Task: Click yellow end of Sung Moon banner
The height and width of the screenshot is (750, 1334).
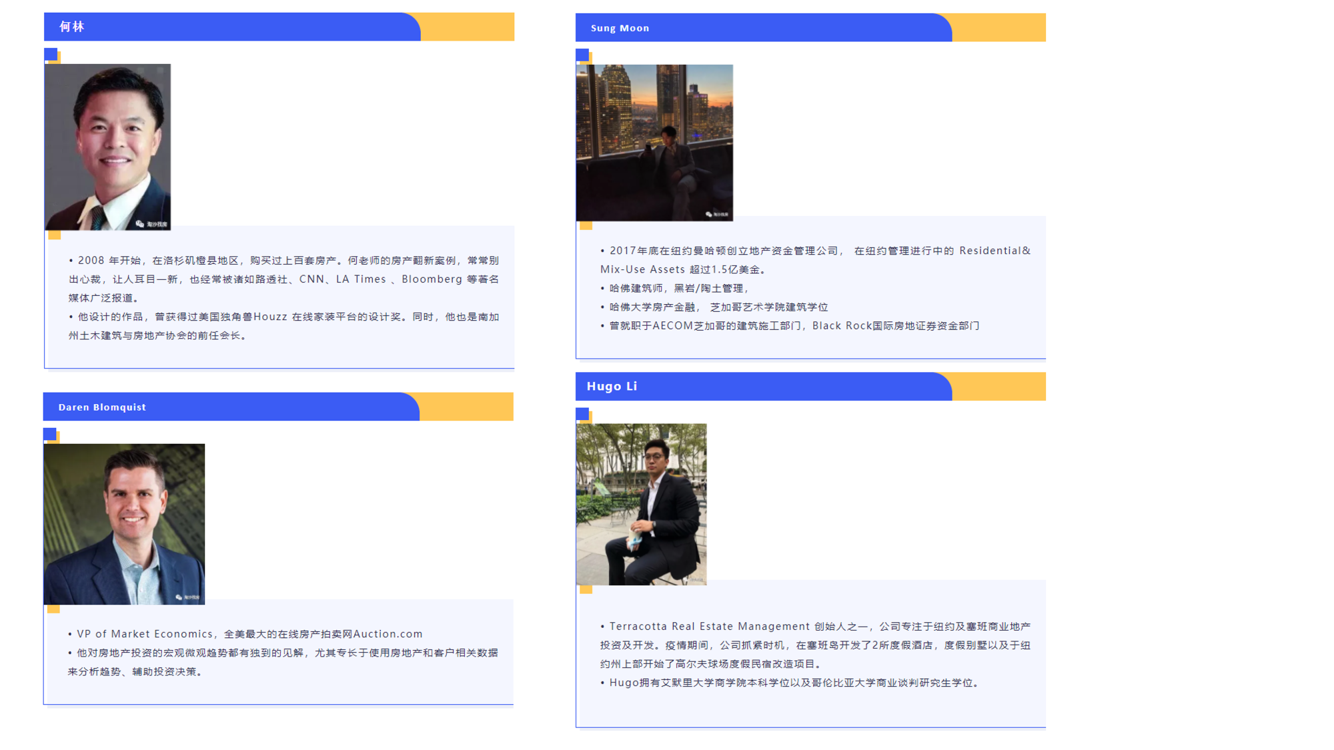Action: [x=1000, y=28]
